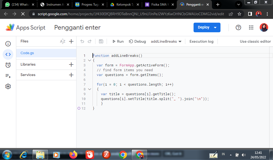Sort files alphabetically with AZ icon
Screen dimensions: 273x160
click(x=63, y=41)
